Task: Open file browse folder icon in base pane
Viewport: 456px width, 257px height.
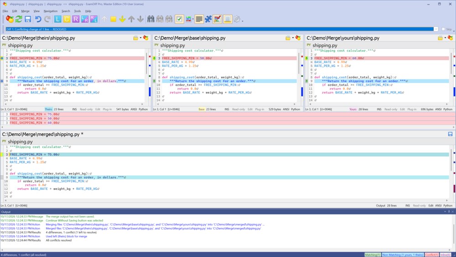Action: coord(288,38)
